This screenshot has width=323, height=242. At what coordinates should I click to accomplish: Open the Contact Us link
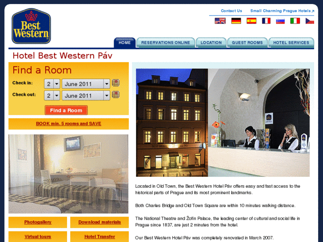[x=231, y=11]
